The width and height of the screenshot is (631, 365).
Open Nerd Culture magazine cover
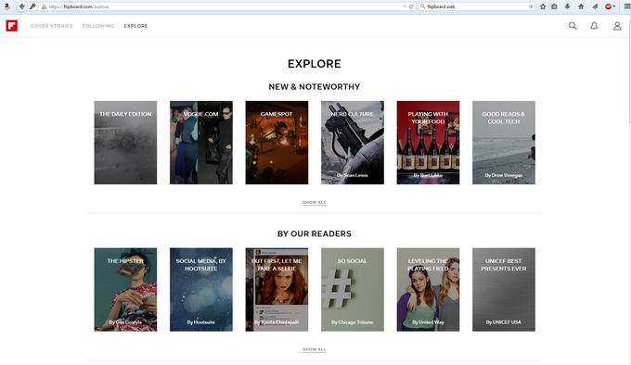[x=353, y=143]
